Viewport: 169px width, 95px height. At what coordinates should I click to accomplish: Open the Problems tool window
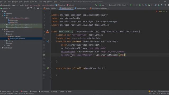[x=24, y=91]
